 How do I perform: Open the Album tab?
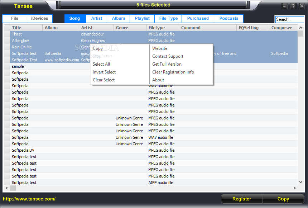[x=119, y=19]
